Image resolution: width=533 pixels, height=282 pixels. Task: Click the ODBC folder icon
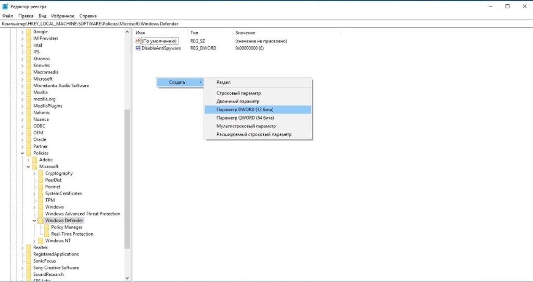click(x=29, y=126)
